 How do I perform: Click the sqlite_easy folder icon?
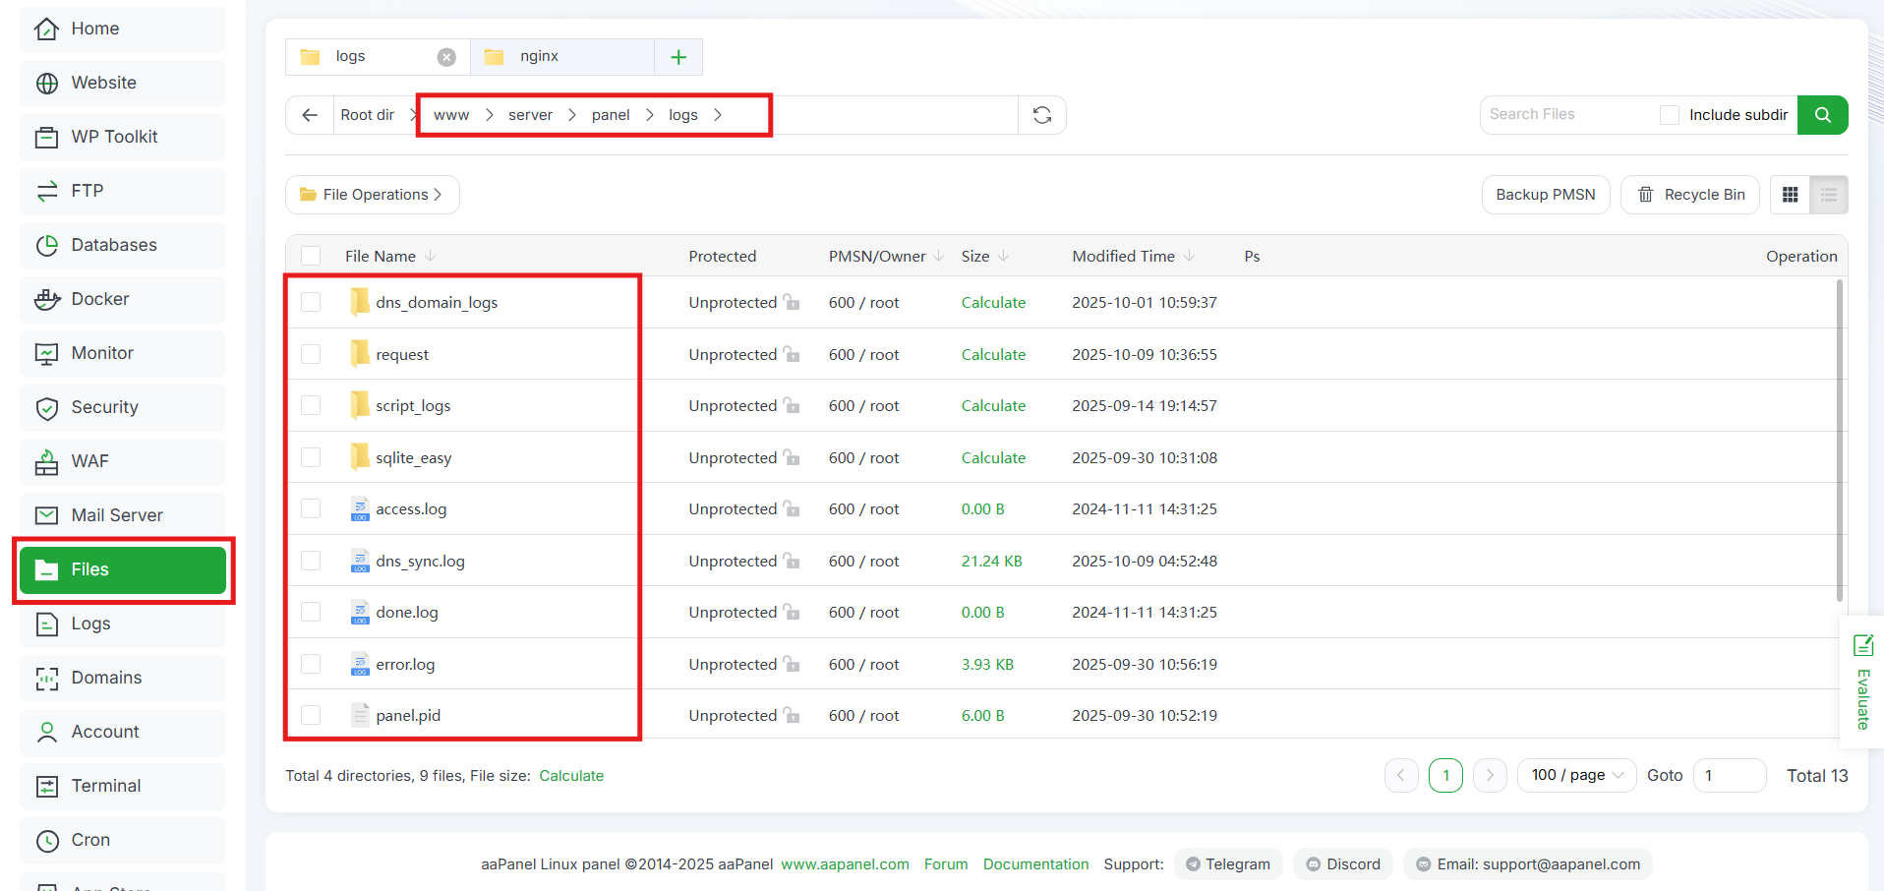[360, 457]
